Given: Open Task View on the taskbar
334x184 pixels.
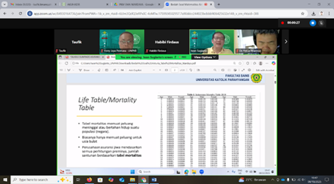Looking at the screenshot, I should point(78,180).
